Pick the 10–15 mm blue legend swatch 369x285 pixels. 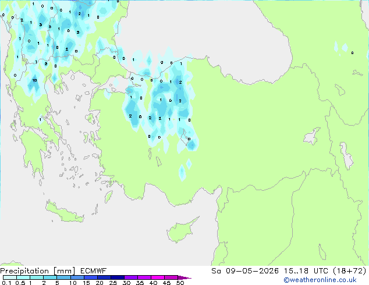pos(77,277)
